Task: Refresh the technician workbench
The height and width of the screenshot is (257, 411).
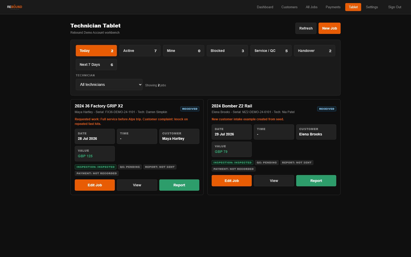Action: click(306, 28)
